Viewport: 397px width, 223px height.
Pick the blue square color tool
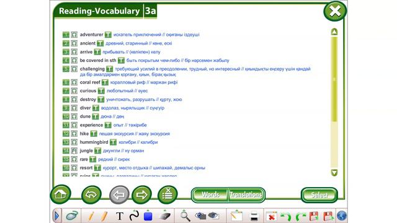point(148,216)
